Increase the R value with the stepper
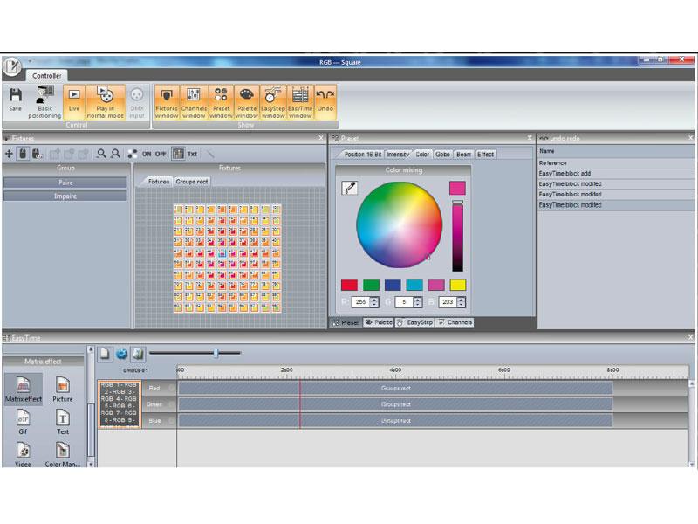 click(374, 299)
